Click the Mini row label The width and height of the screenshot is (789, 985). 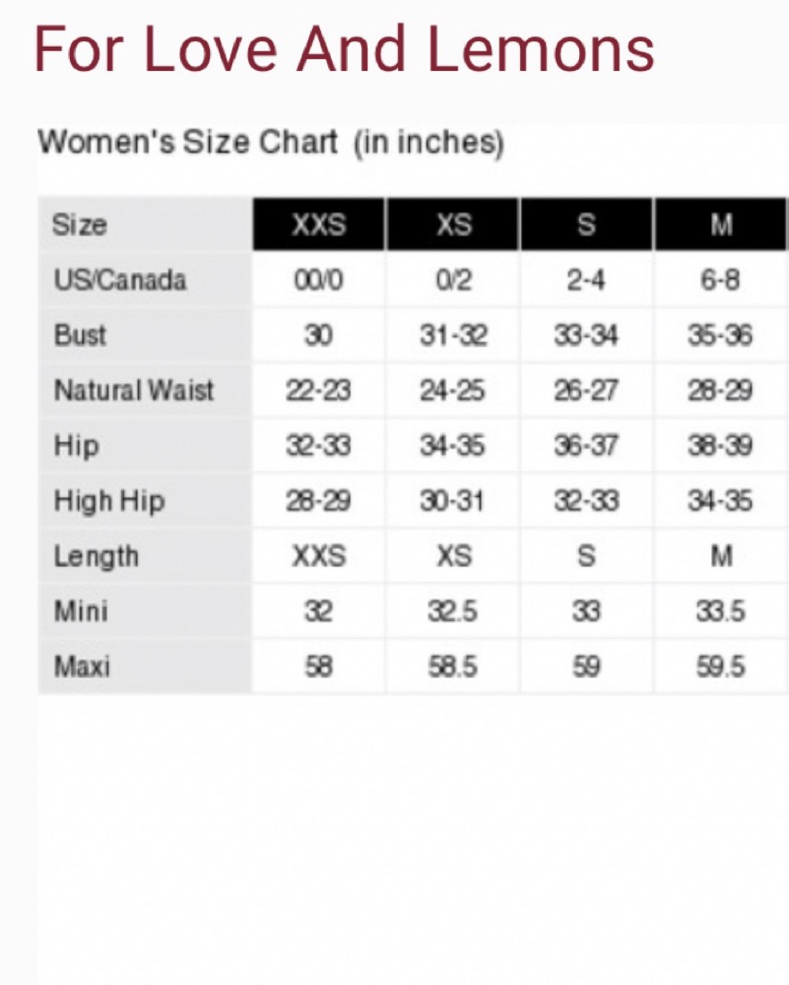(x=81, y=611)
